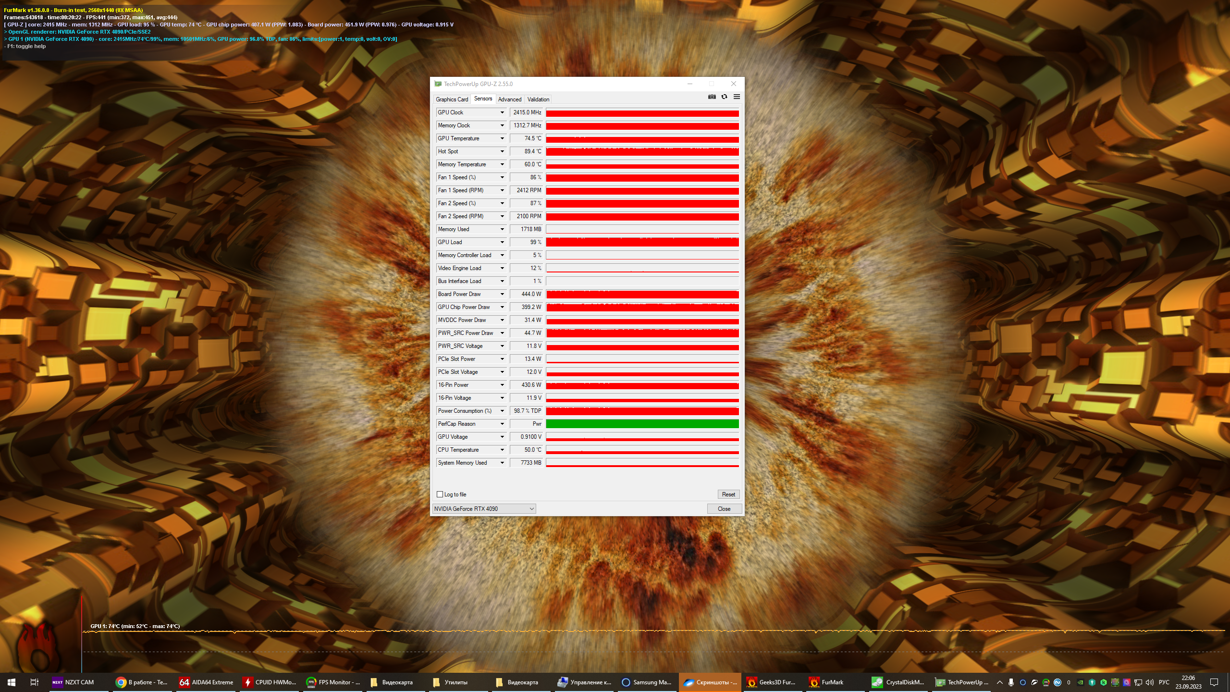Click the GPU Temperature value field
The width and height of the screenshot is (1230, 692).
527,138
